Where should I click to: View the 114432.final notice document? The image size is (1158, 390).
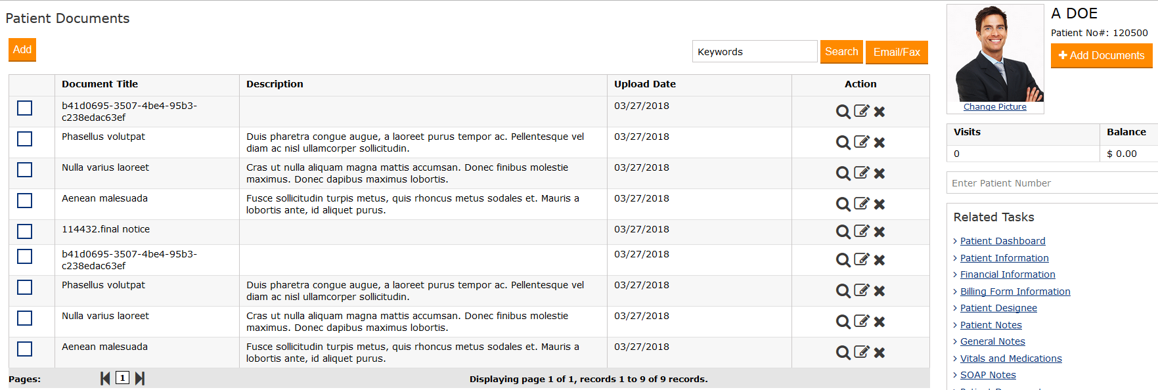pos(843,232)
